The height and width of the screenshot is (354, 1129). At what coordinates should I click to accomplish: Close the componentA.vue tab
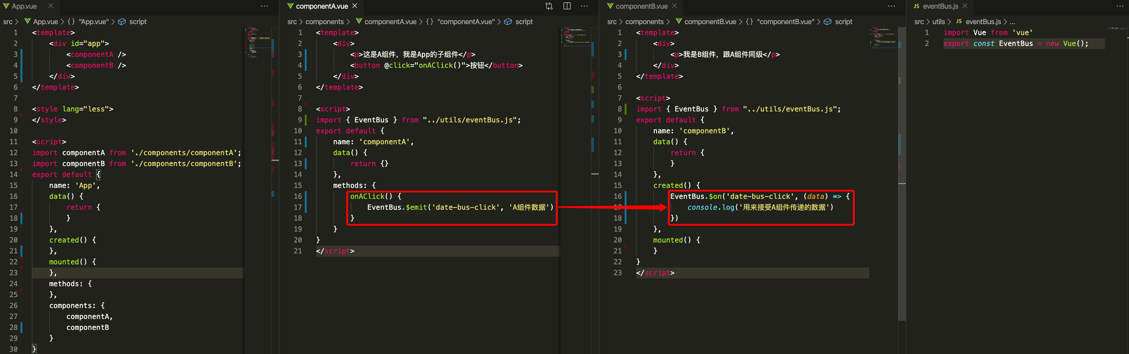point(355,6)
